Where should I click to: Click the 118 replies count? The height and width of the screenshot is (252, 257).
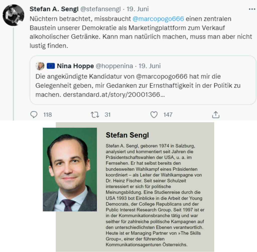pyautogui.click(x=47, y=115)
